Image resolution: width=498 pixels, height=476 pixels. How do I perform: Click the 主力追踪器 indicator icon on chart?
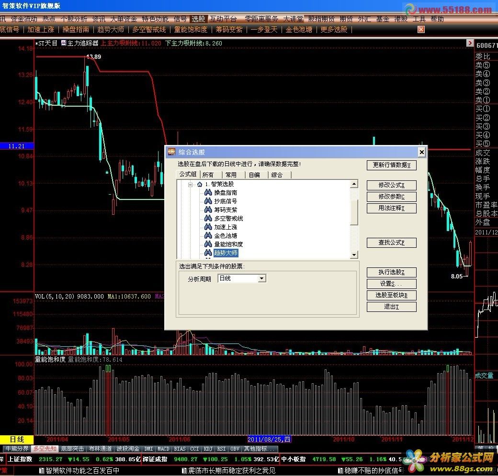click(x=64, y=43)
